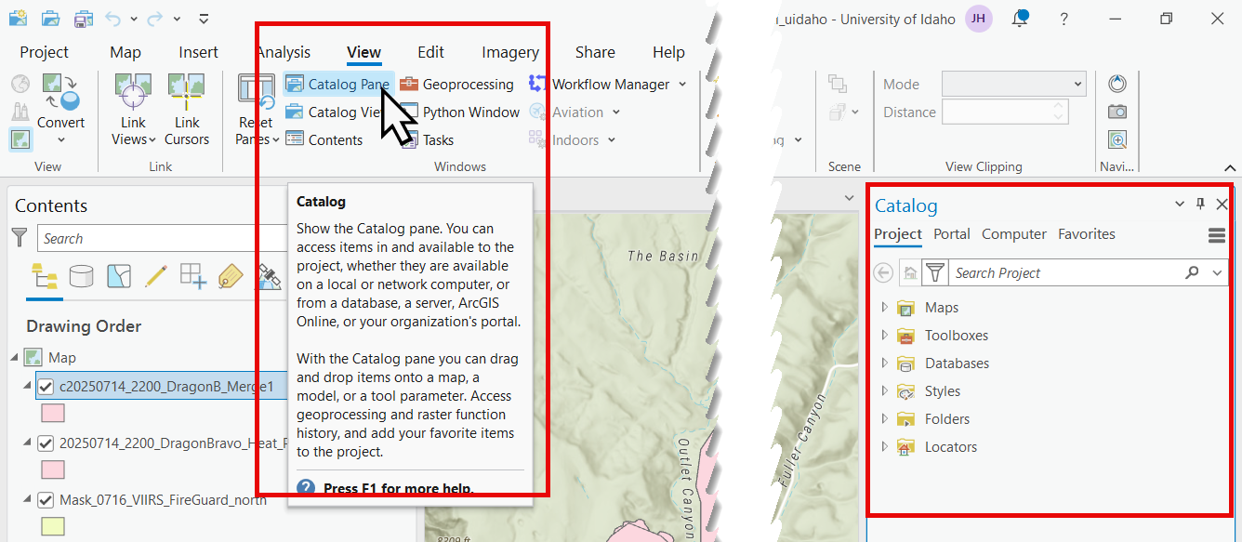Click the New Project icon in quick access toolbar

pos(19,19)
